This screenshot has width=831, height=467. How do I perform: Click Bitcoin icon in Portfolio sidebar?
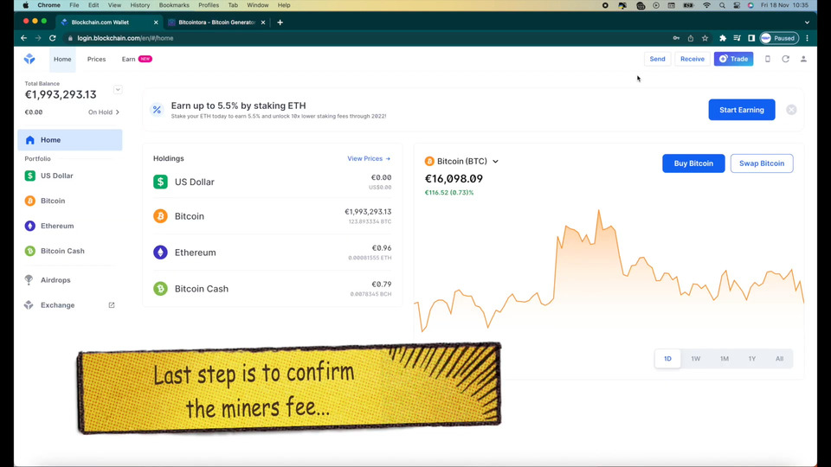[30, 201]
